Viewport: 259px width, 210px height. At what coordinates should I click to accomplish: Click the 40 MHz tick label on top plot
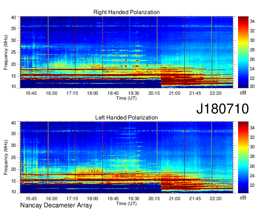point(13,17)
